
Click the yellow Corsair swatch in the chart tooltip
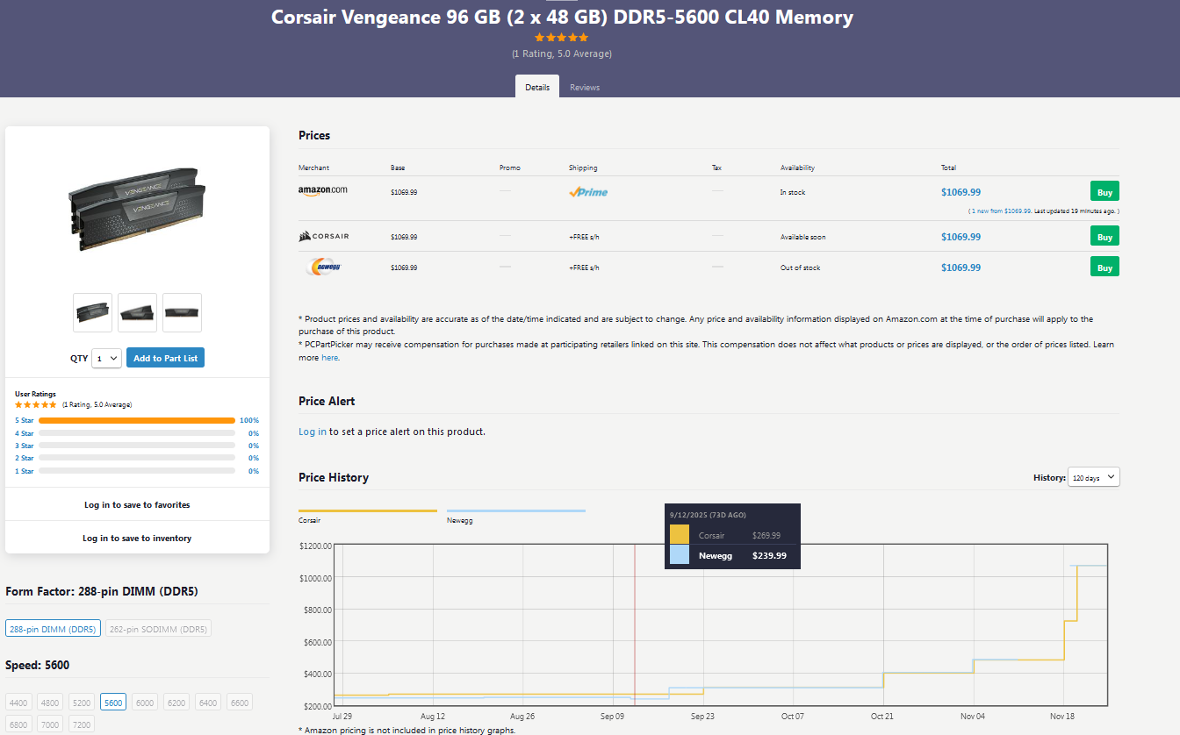(680, 535)
